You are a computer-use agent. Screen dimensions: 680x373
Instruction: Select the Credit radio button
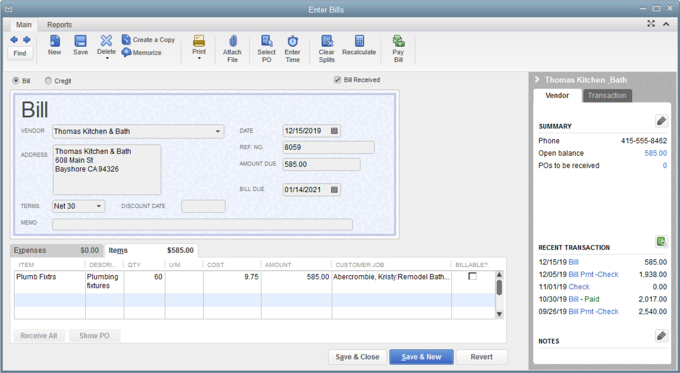[x=48, y=81]
